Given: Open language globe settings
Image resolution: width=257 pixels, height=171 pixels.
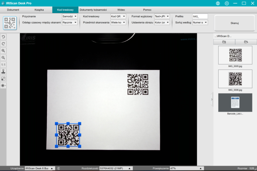Looking at the screenshot, I should (218, 3).
